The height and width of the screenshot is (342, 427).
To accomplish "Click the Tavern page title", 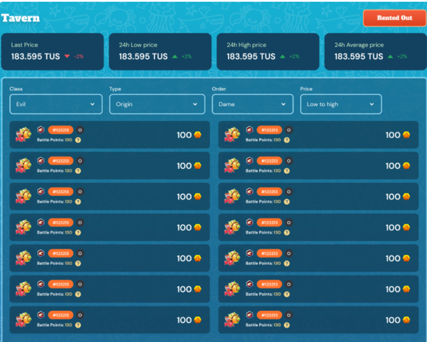I will click(20, 18).
